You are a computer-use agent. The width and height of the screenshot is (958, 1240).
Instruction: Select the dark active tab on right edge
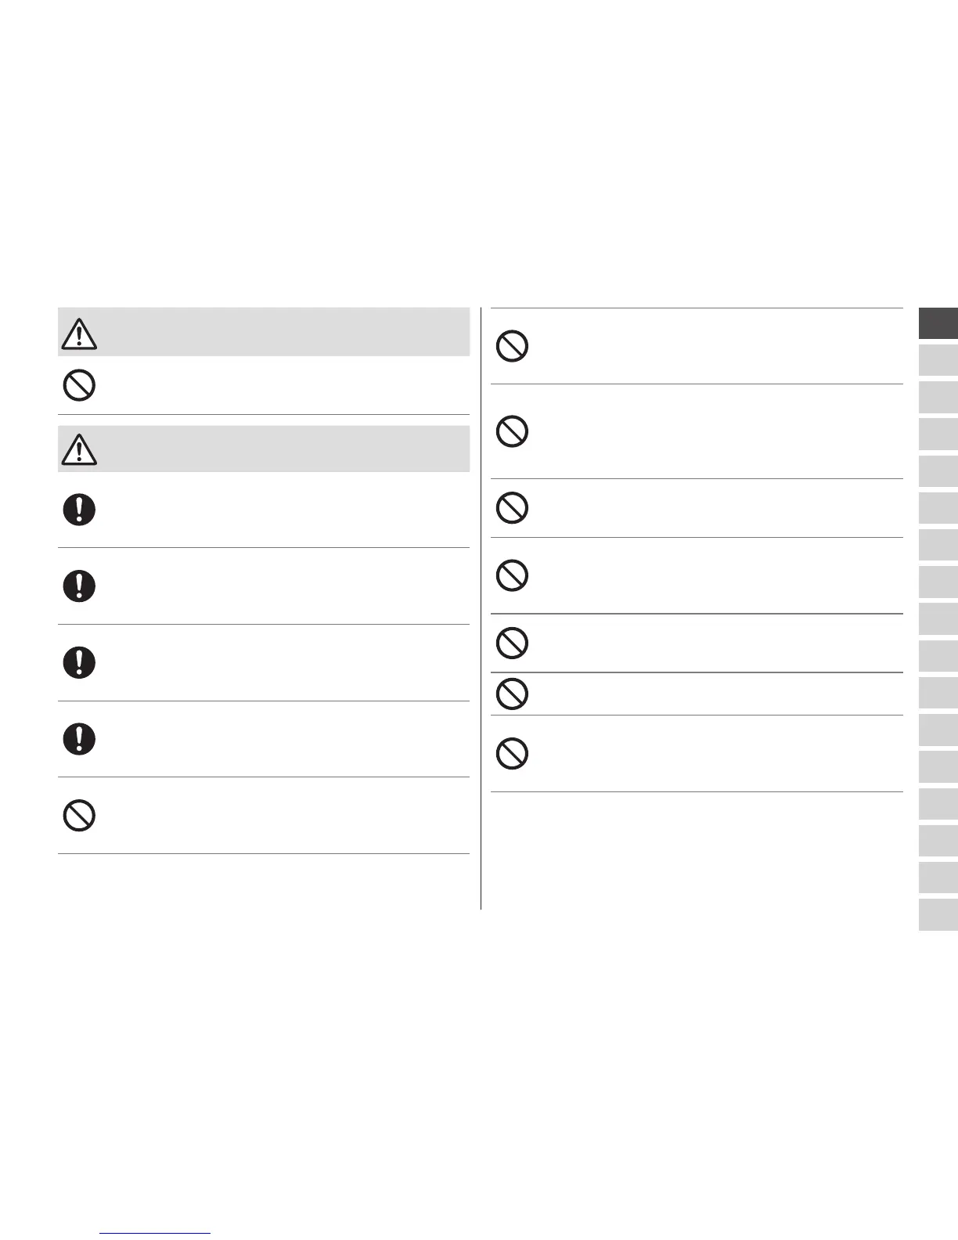click(938, 323)
